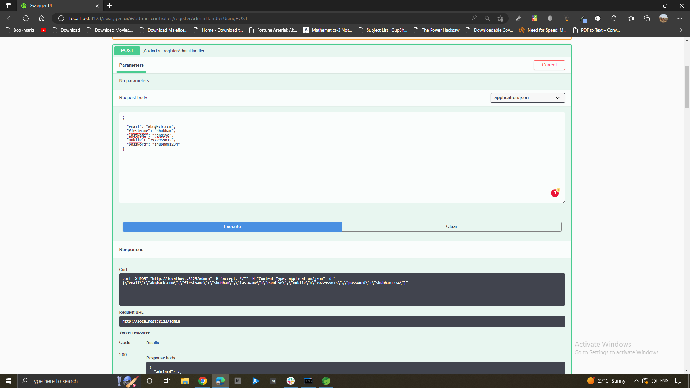
Task: Open the Favorites list icon
Action: click(x=631, y=18)
